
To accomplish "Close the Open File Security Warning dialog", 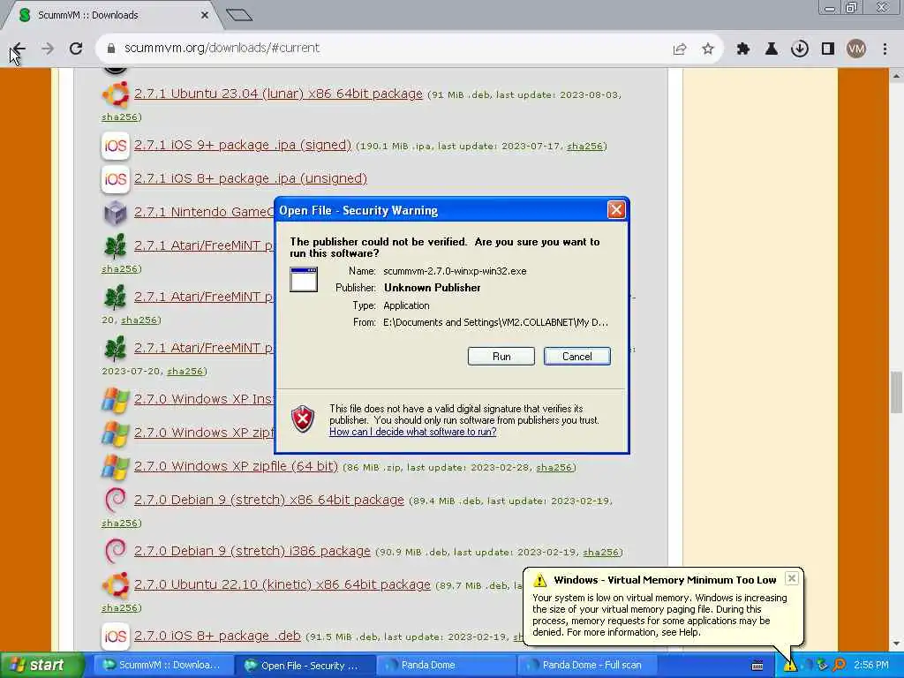I will [x=615, y=210].
